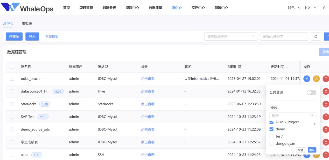Check the 学生成绩表 row checkbox
Screen dimensions: 329x160
[12, 142]
